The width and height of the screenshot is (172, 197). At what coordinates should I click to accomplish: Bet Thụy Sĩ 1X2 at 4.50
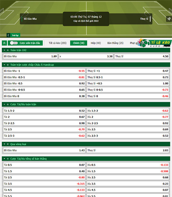[142, 56]
